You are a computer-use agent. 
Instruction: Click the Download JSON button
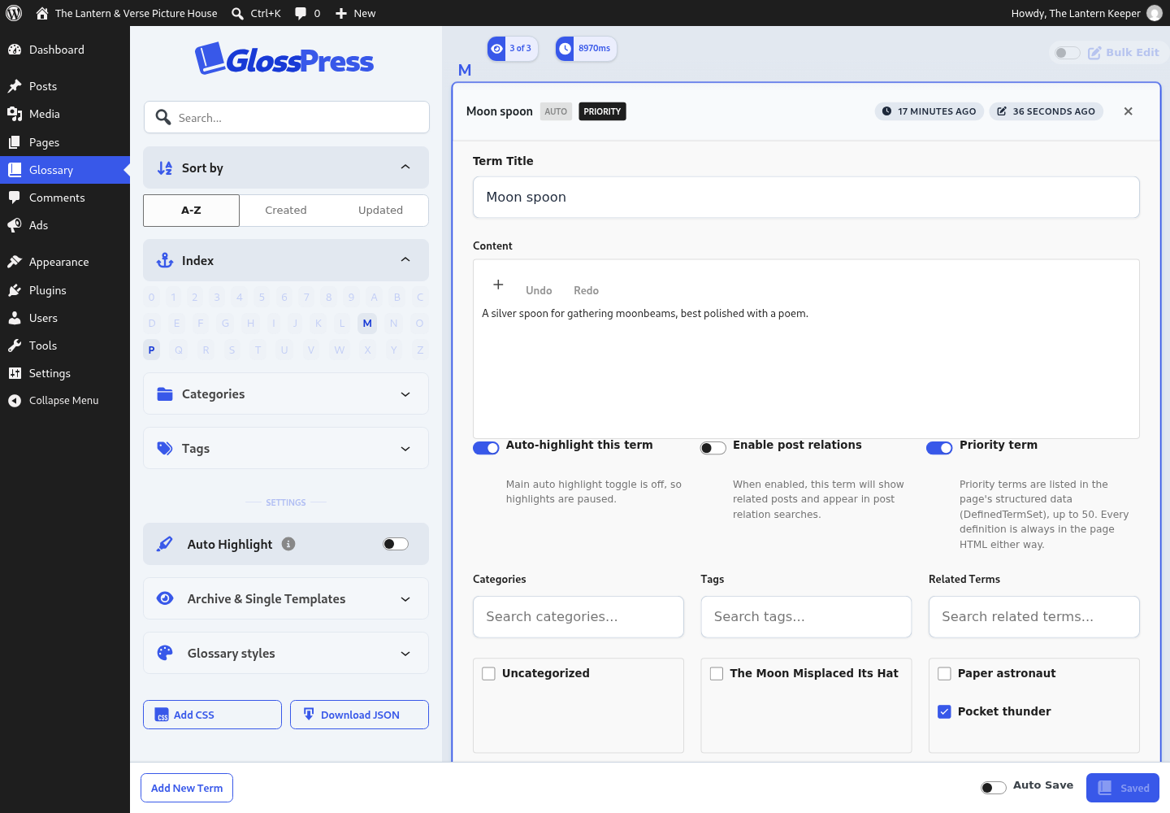click(x=359, y=715)
